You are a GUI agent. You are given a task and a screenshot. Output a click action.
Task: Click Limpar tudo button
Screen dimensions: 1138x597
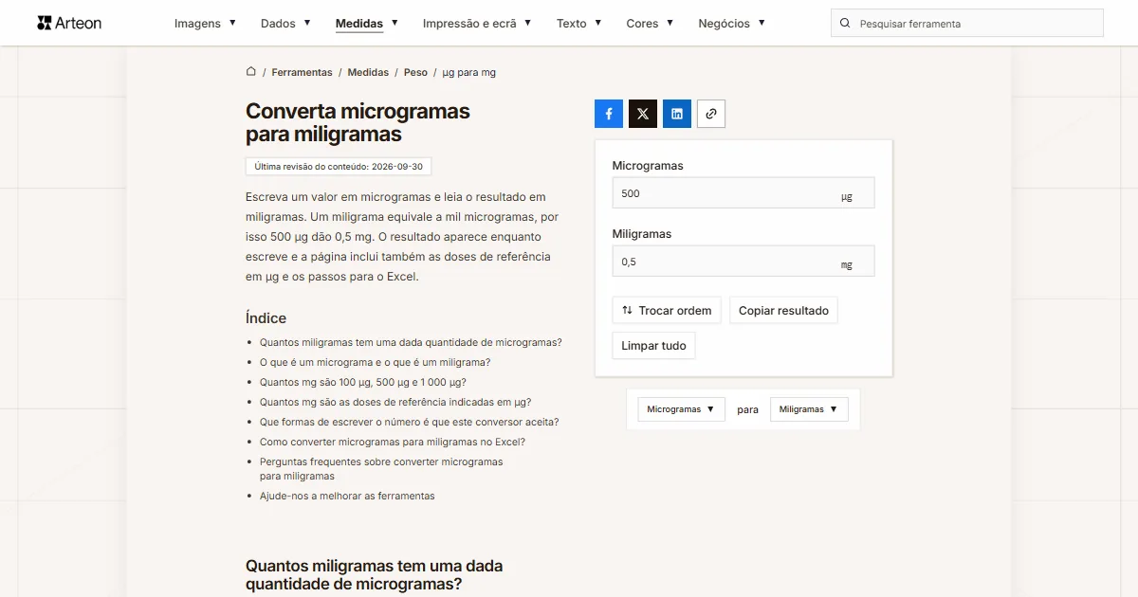pyautogui.click(x=653, y=346)
